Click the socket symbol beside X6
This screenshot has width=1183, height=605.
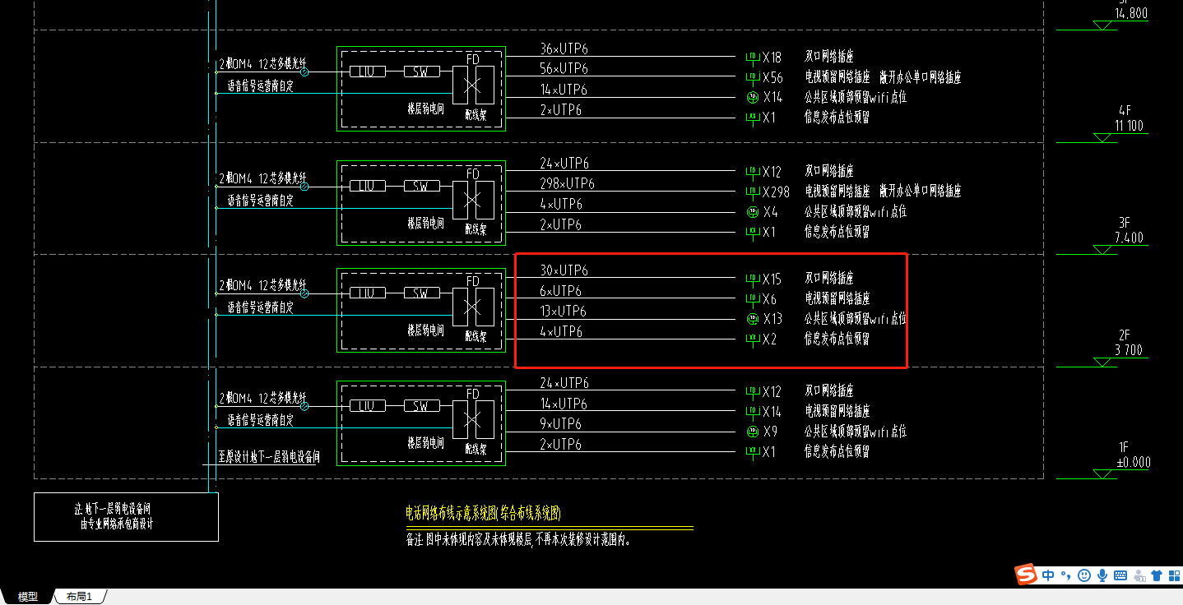[x=751, y=299]
